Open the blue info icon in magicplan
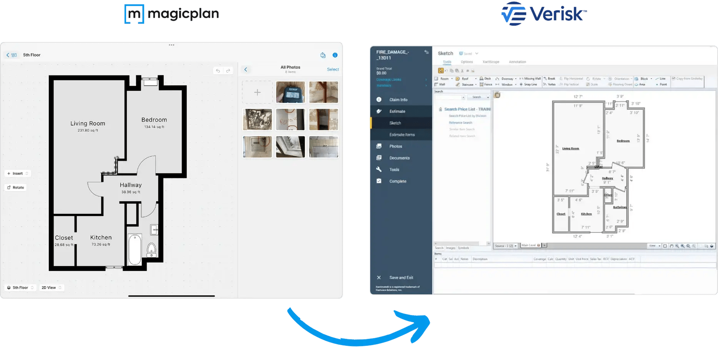The width and height of the screenshot is (718, 348). pyautogui.click(x=335, y=55)
